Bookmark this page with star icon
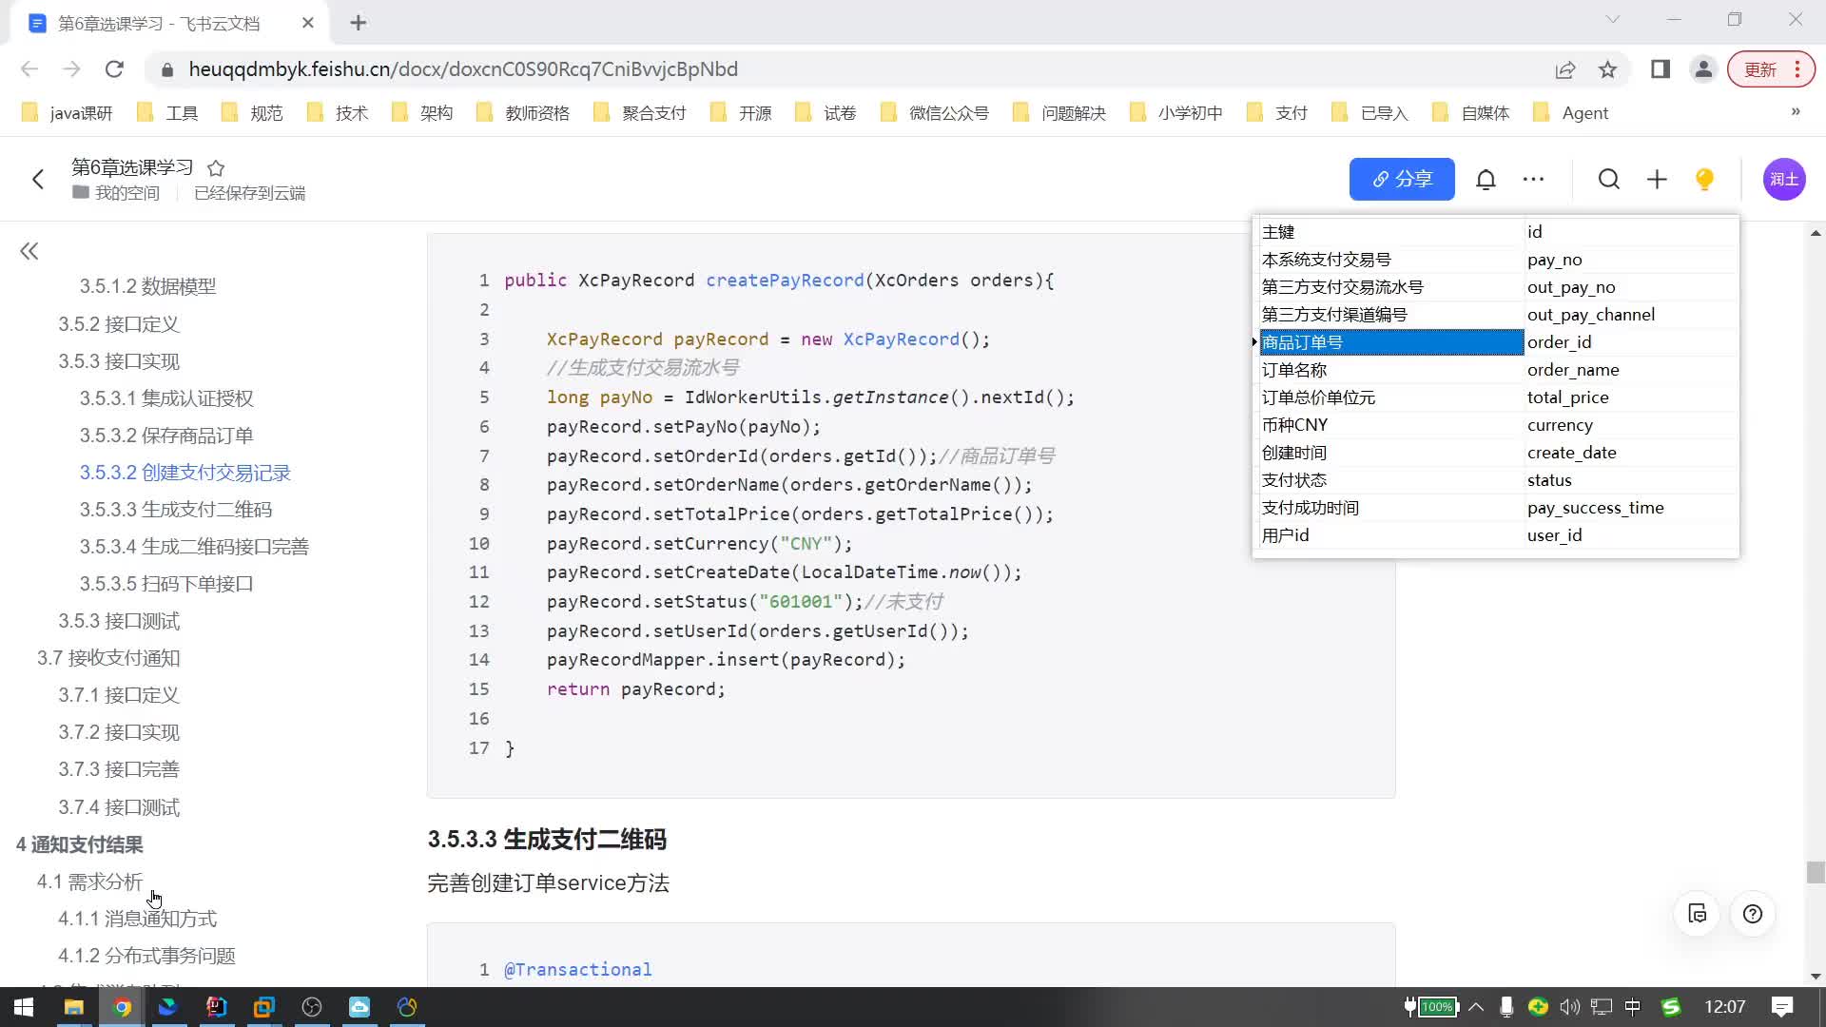 tap(1607, 69)
